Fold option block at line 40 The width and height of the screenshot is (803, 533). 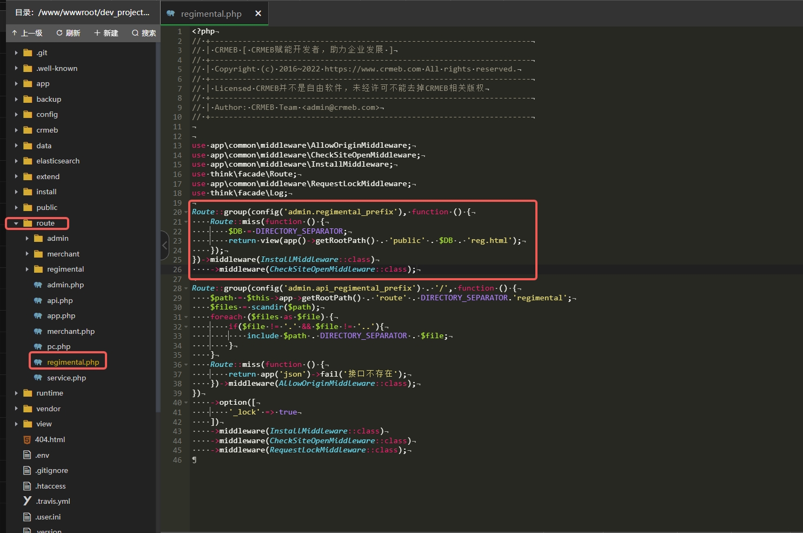point(186,403)
